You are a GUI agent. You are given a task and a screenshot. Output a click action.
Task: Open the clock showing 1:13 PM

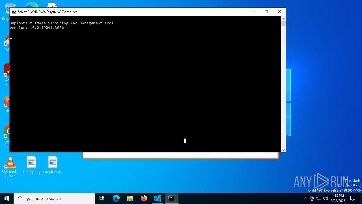coord(338,198)
